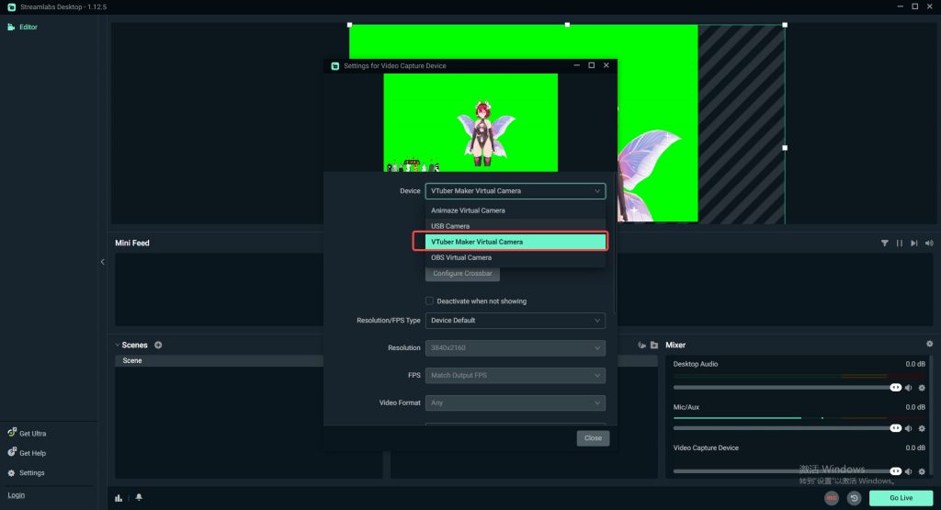Click the Desktop Audio 0.0 dB value
Viewport: 941px width, 510px height.
[915, 364]
